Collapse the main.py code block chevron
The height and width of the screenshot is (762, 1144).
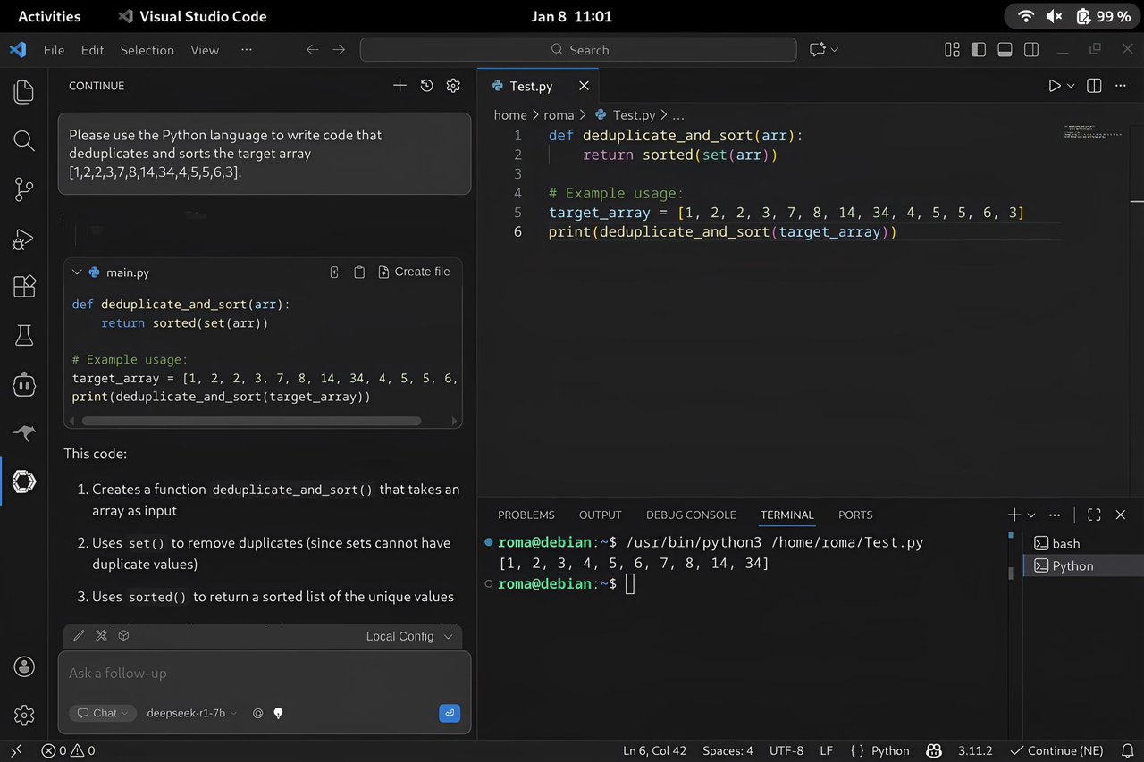click(77, 272)
